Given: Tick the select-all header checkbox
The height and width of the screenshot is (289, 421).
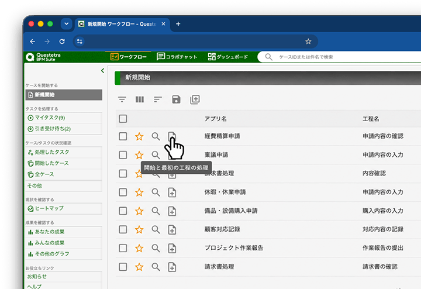Looking at the screenshot, I should (x=123, y=119).
